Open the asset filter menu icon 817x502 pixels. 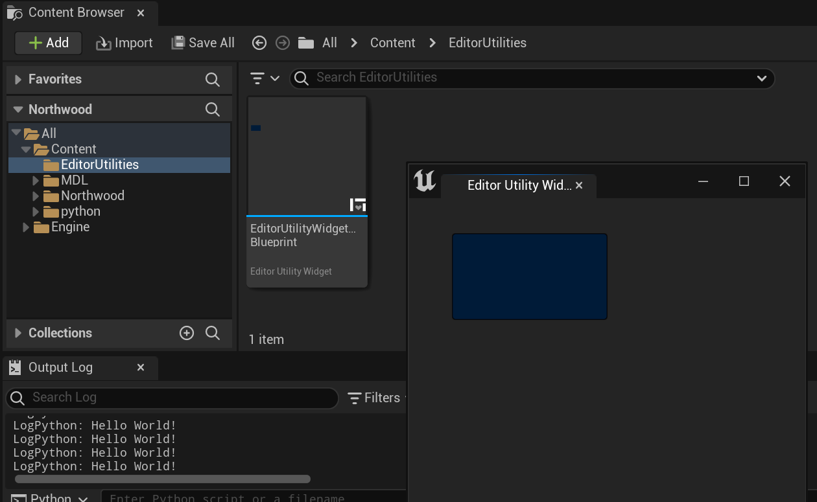tap(265, 78)
